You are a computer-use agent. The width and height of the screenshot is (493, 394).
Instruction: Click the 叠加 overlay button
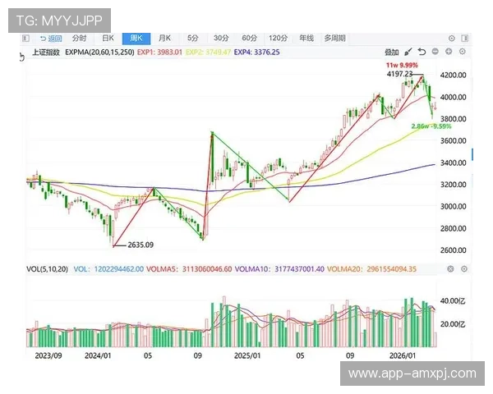point(392,53)
